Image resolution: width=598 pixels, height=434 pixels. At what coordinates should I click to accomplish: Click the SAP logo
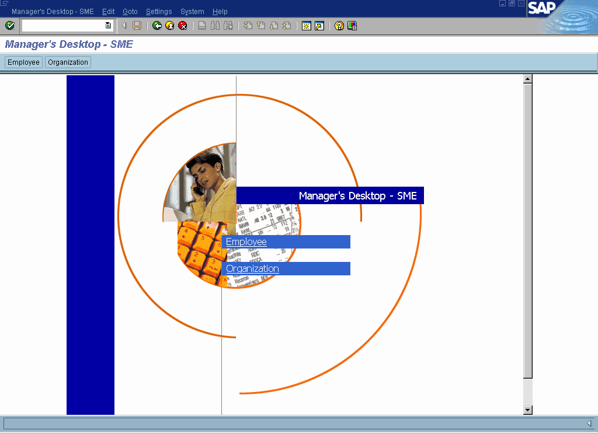point(541,8)
